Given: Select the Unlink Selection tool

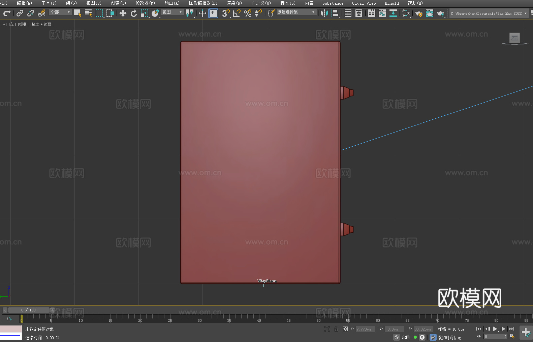Looking at the screenshot, I should pyautogui.click(x=31, y=13).
